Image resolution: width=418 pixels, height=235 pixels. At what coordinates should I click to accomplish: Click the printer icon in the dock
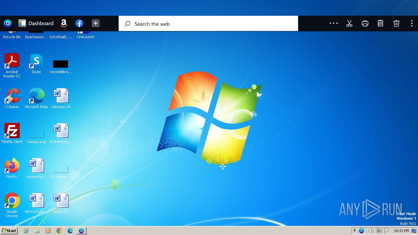pos(365,23)
